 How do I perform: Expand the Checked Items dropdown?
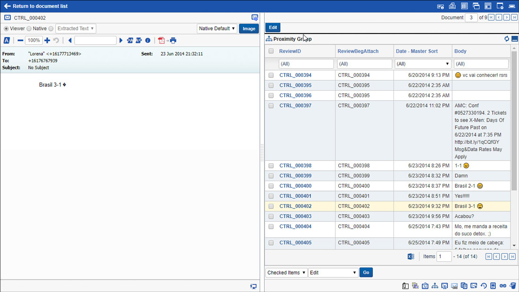click(x=286, y=273)
